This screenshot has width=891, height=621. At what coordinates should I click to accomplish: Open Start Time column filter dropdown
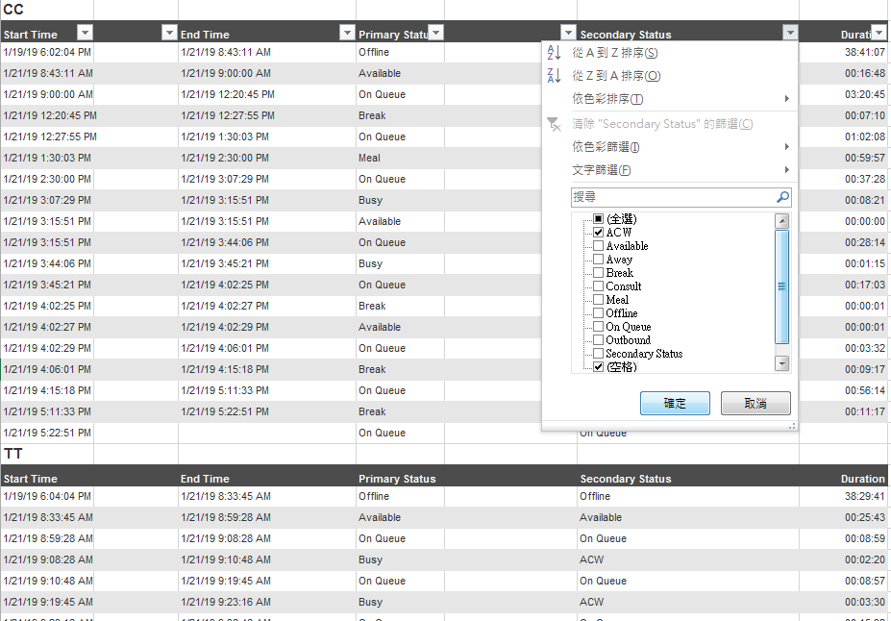pyautogui.click(x=85, y=33)
